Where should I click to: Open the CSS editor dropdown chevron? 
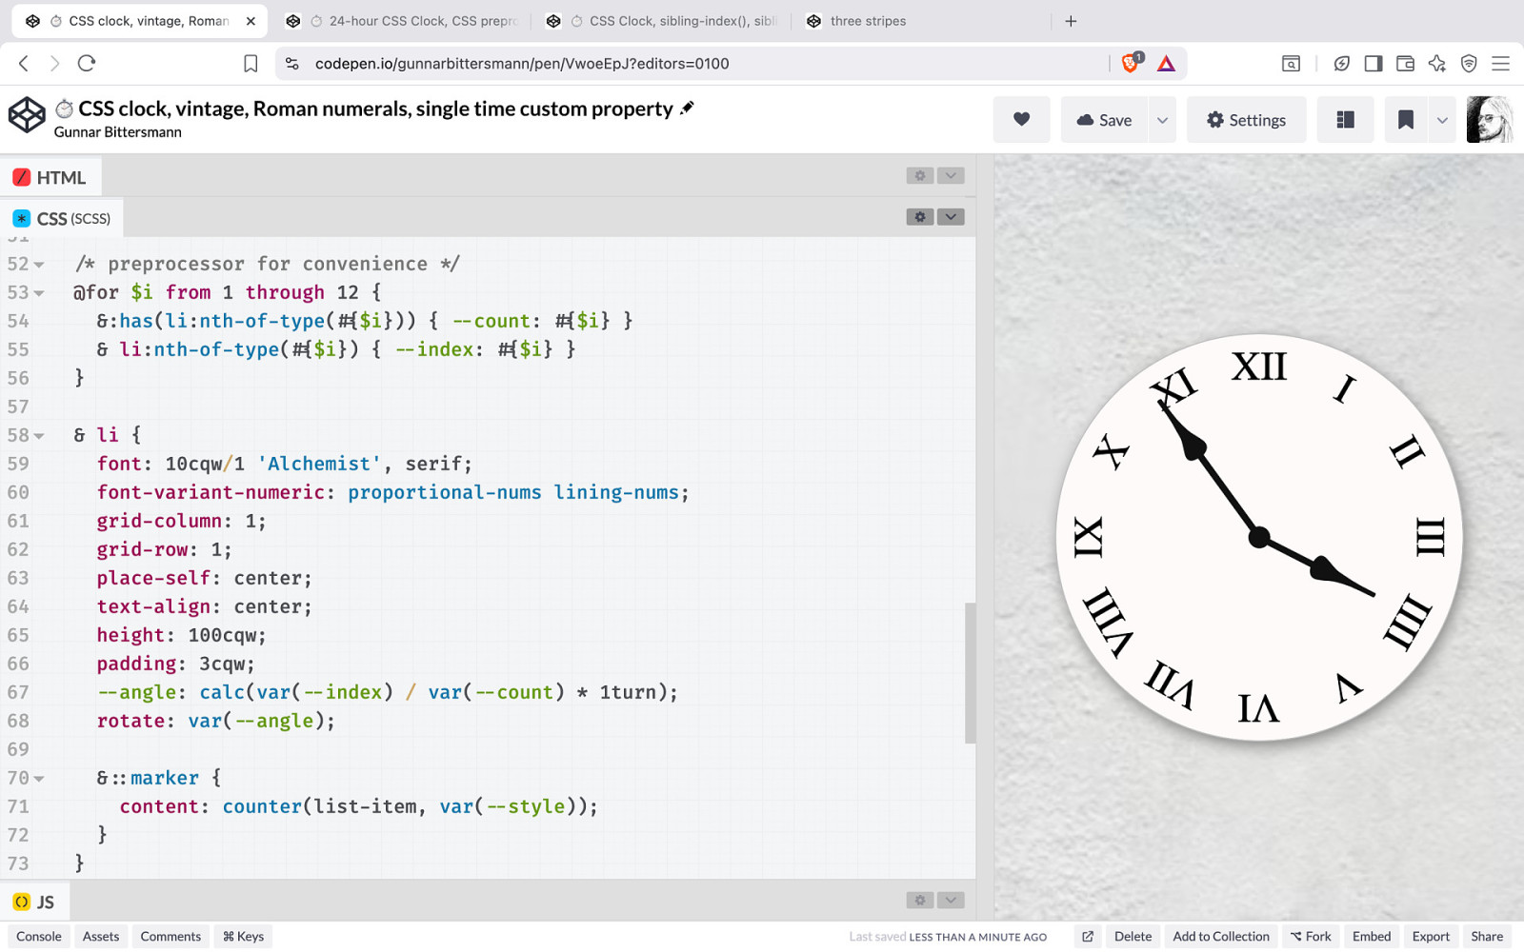click(x=951, y=217)
